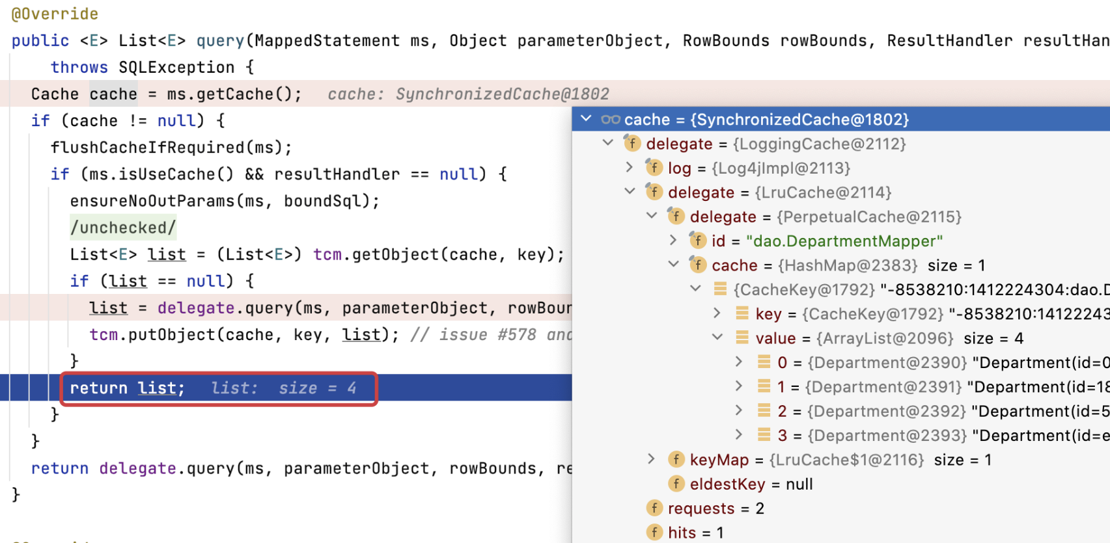This screenshot has height=543, width=1110.
Task: Expand list element 1 Department@2391
Action: click(x=739, y=386)
